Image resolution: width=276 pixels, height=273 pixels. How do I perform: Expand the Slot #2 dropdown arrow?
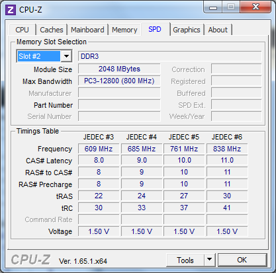coord(66,56)
